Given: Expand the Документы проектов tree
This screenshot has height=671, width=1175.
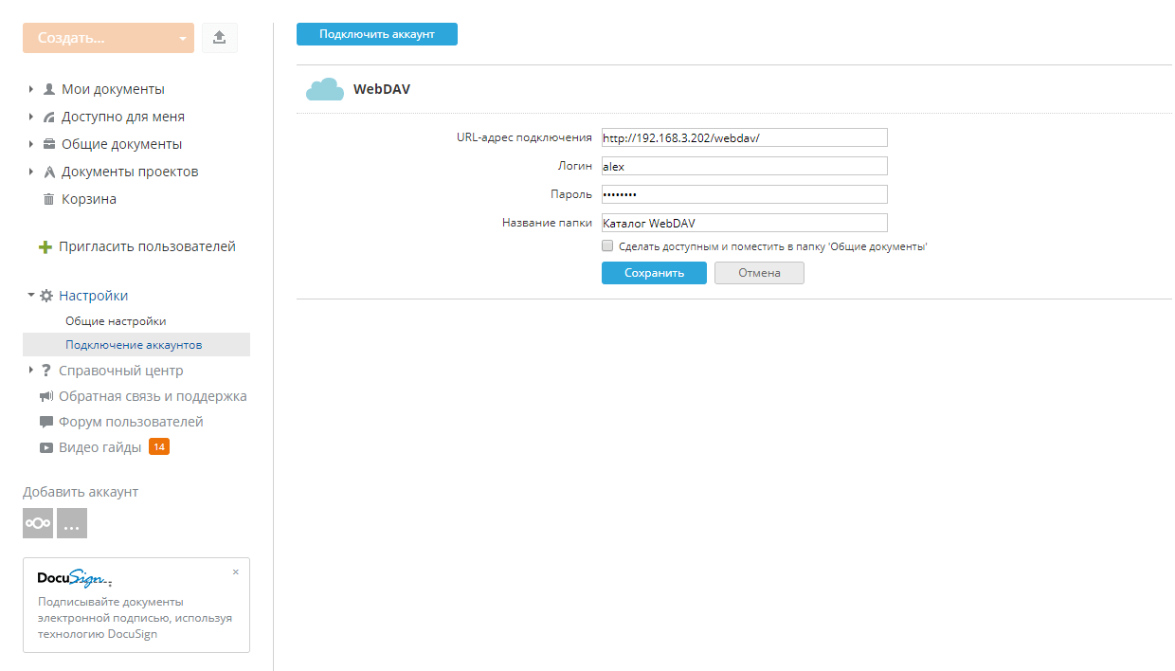Looking at the screenshot, I should click(31, 172).
